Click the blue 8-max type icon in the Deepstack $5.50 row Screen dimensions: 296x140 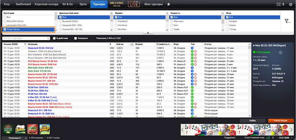(192, 48)
